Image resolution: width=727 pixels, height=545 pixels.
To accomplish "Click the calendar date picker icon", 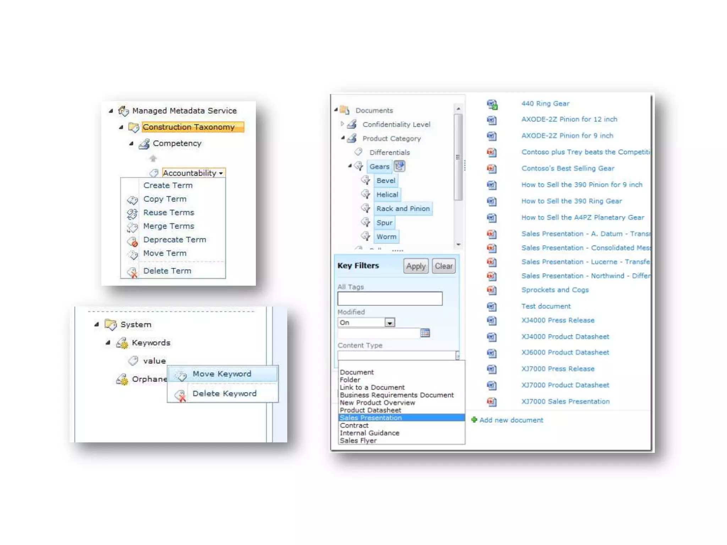I will tap(425, 333).
